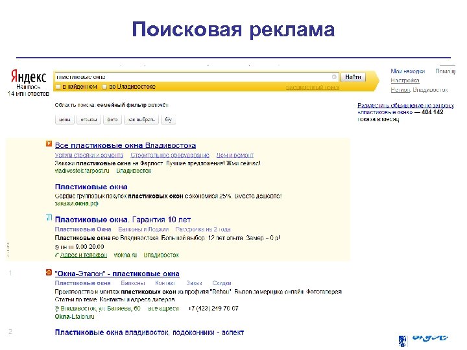Open result 'Пластиковые окна владивосток, подоконники - аспект'
Viewport: 467px width, 350px height.
pos(149,332)
